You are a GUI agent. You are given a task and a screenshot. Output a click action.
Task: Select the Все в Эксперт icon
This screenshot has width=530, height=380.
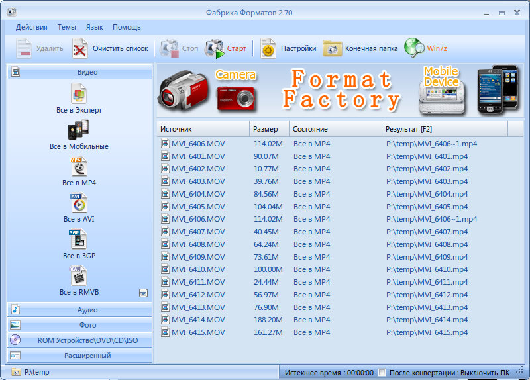tap(79, 93)
